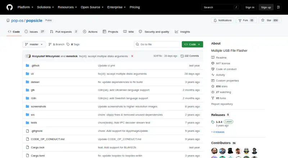Open the Projects tab
Screen dimensions: 288x158
[x=111, y=32]
